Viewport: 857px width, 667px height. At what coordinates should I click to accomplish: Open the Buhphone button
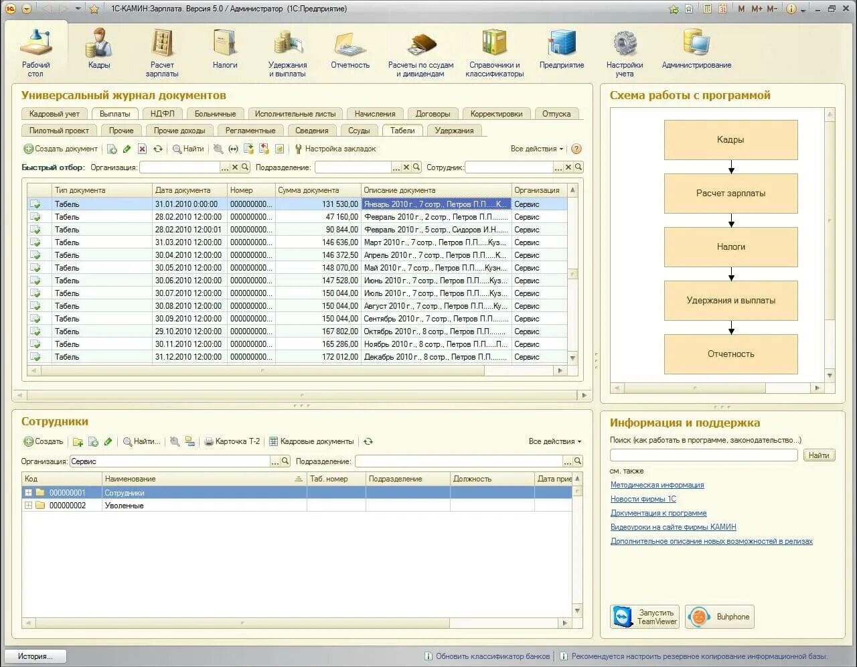pyautogui.click(x=720, y=617)
